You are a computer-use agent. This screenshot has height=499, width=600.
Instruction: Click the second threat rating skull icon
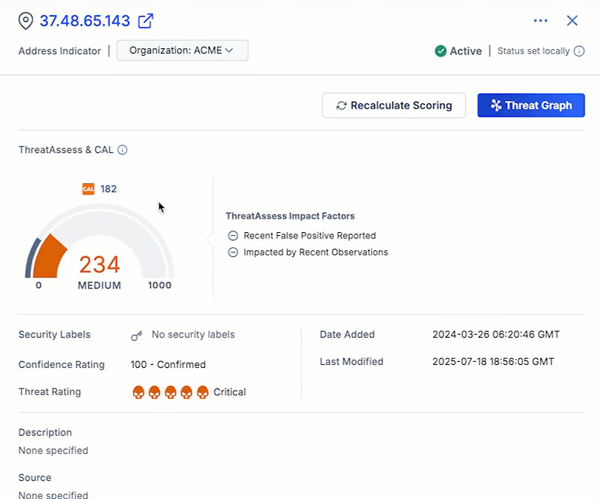click(x=155, y=392)
